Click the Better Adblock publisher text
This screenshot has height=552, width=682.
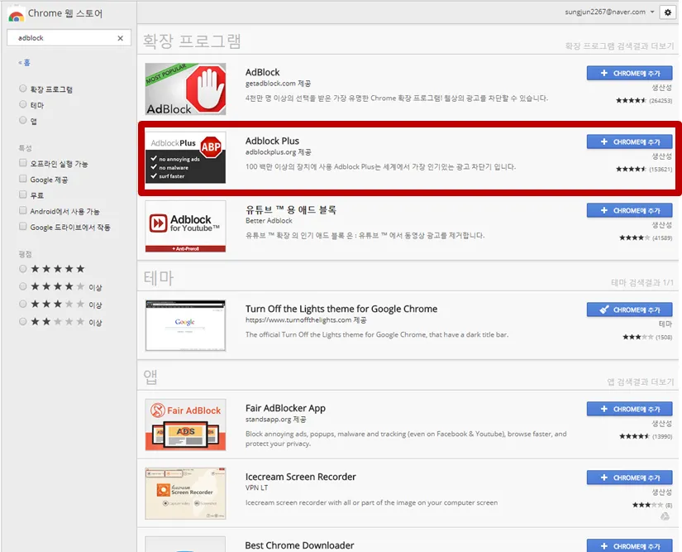coord(269,221)
